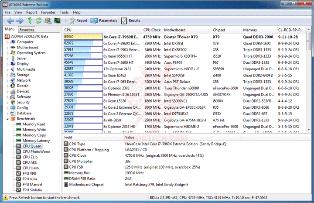Switch to the Menu sidebar tab
314x203 pixels.
click(x=10, y=29)
